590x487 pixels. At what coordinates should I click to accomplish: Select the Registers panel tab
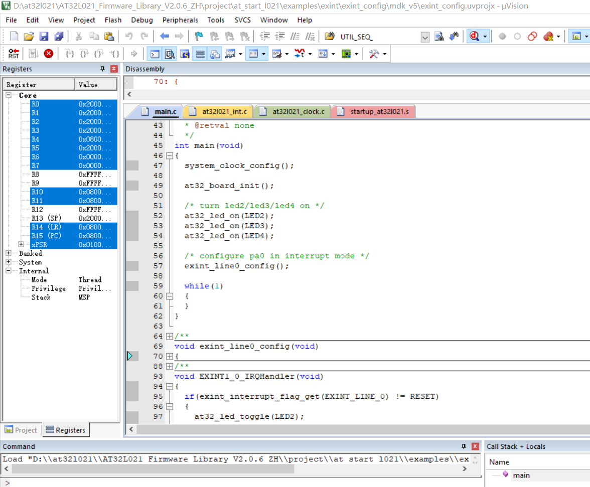pyautogui.click(x=65, y=430)
